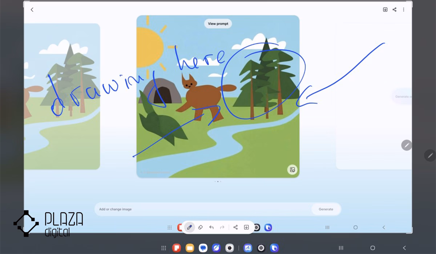Open the three-dot more options menu
Viewport: 436px width, 254px height.
click(404, 10)
